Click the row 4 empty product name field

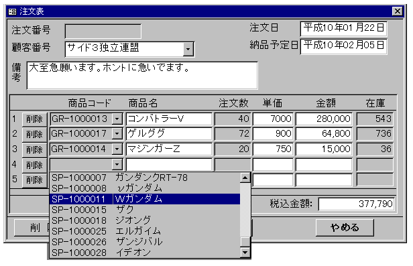169,165
